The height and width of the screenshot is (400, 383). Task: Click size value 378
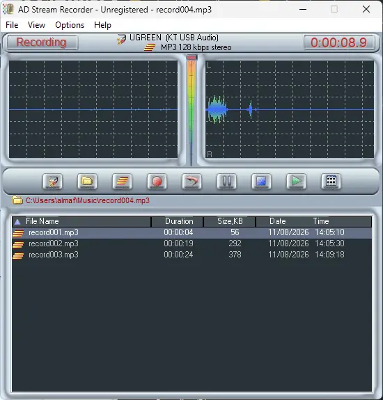235,255
